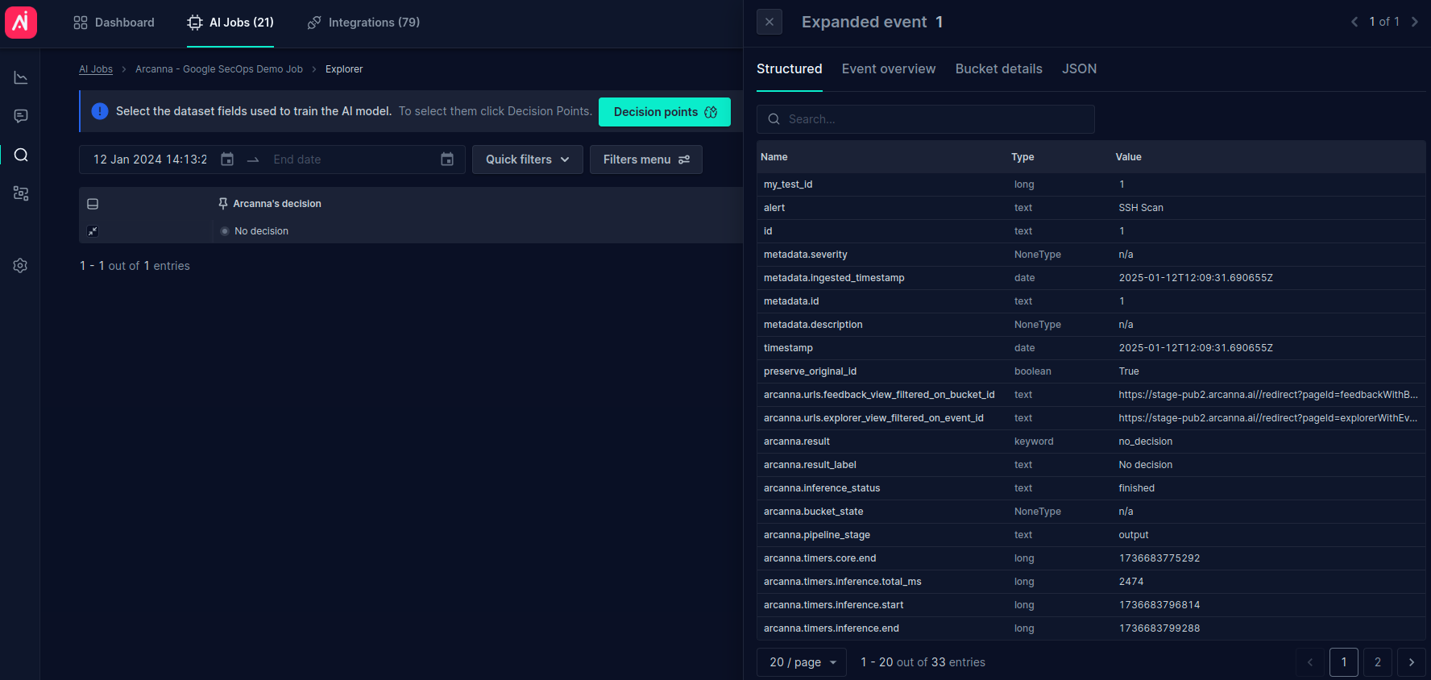Expand the Quick filters dropdown
Screen dimensions: 1431x680
click(528, 160)
